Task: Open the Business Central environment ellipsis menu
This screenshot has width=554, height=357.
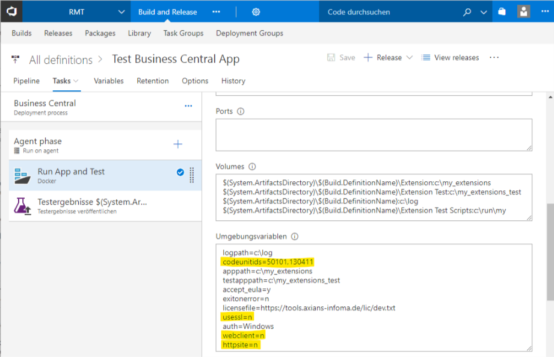Action: (x=188, y=106)
